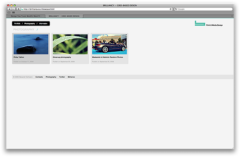Zoom the window with the green button
240x157 pixels.
pyautogui.click(x=14, y=5)
